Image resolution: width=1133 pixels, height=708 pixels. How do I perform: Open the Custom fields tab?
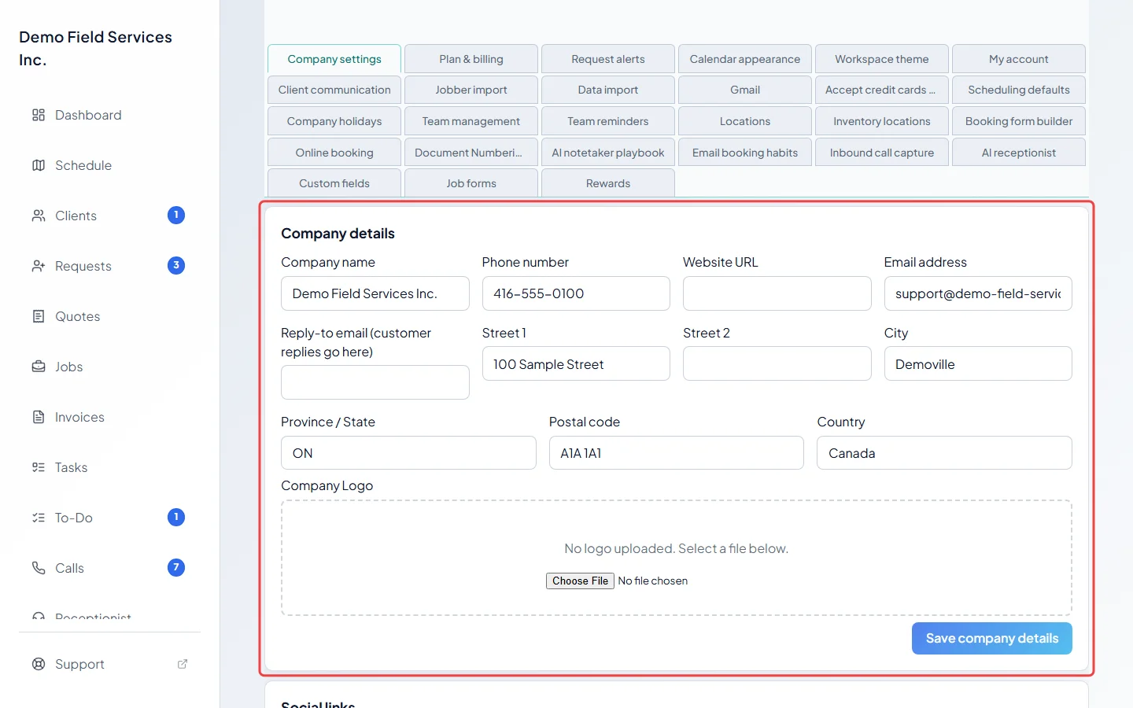click(334, 183)
